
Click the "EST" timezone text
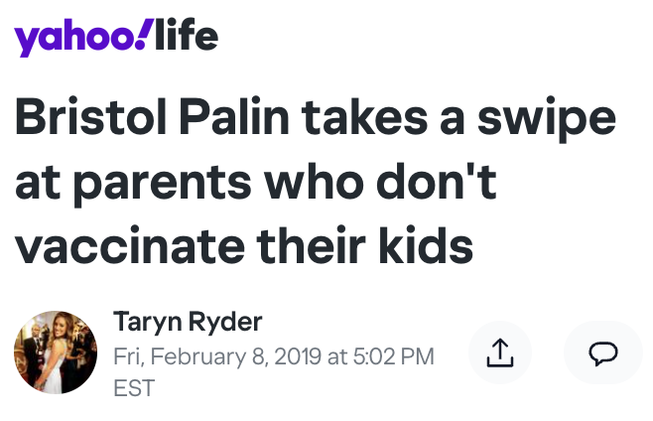point(134,387)
